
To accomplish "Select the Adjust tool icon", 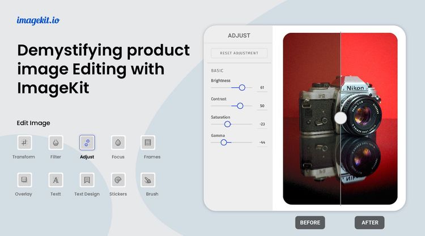I will 87,143.
